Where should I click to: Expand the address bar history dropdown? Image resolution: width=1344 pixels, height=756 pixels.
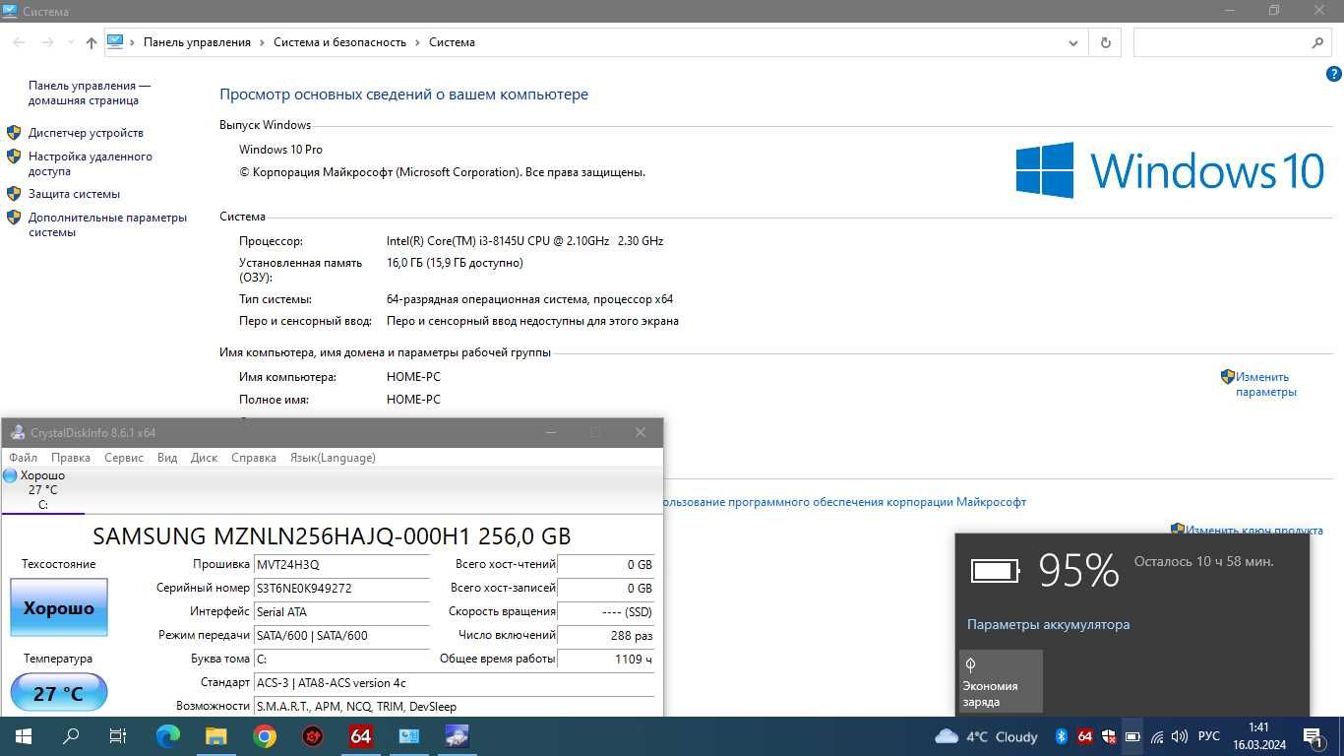pyautogui.click(x=1073, y=42)
